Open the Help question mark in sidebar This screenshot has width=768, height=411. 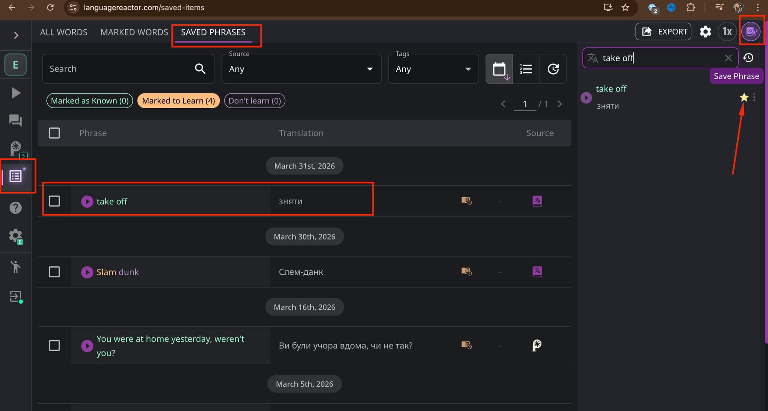16,208
